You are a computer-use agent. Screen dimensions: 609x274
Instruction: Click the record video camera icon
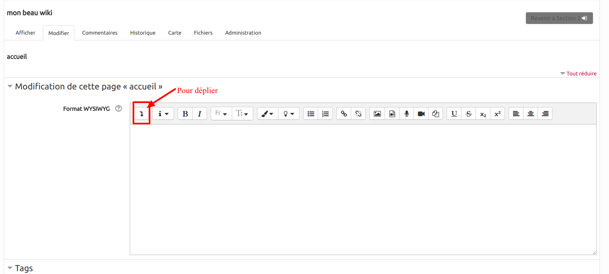pyautogui.click(x=421, y=114)
